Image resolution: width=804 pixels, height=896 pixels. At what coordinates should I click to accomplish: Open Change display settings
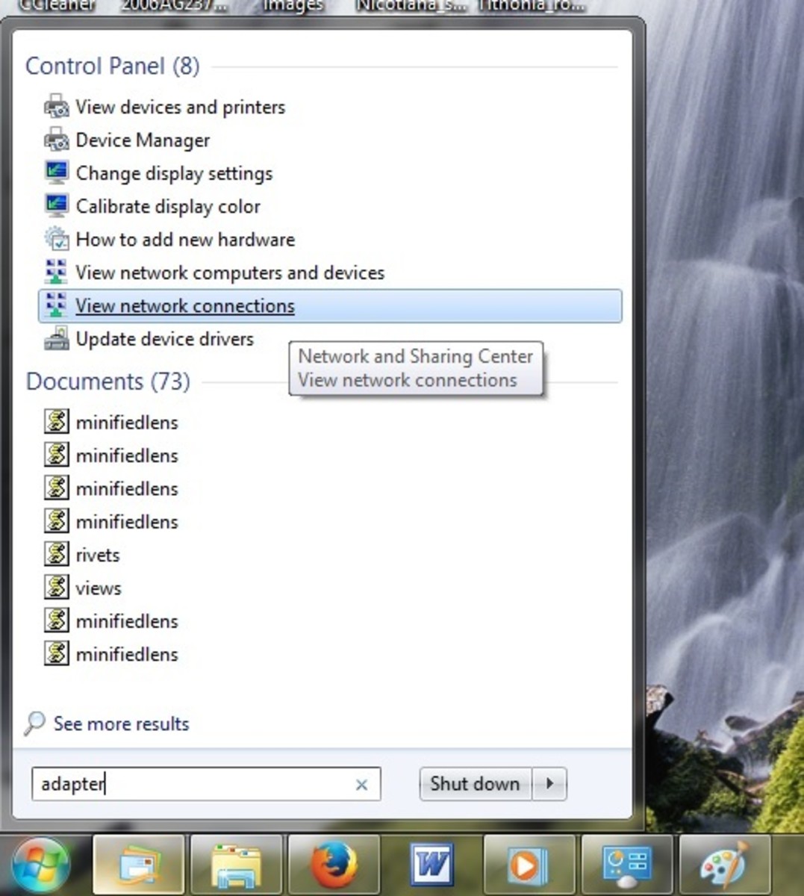[x=173, y=173]
